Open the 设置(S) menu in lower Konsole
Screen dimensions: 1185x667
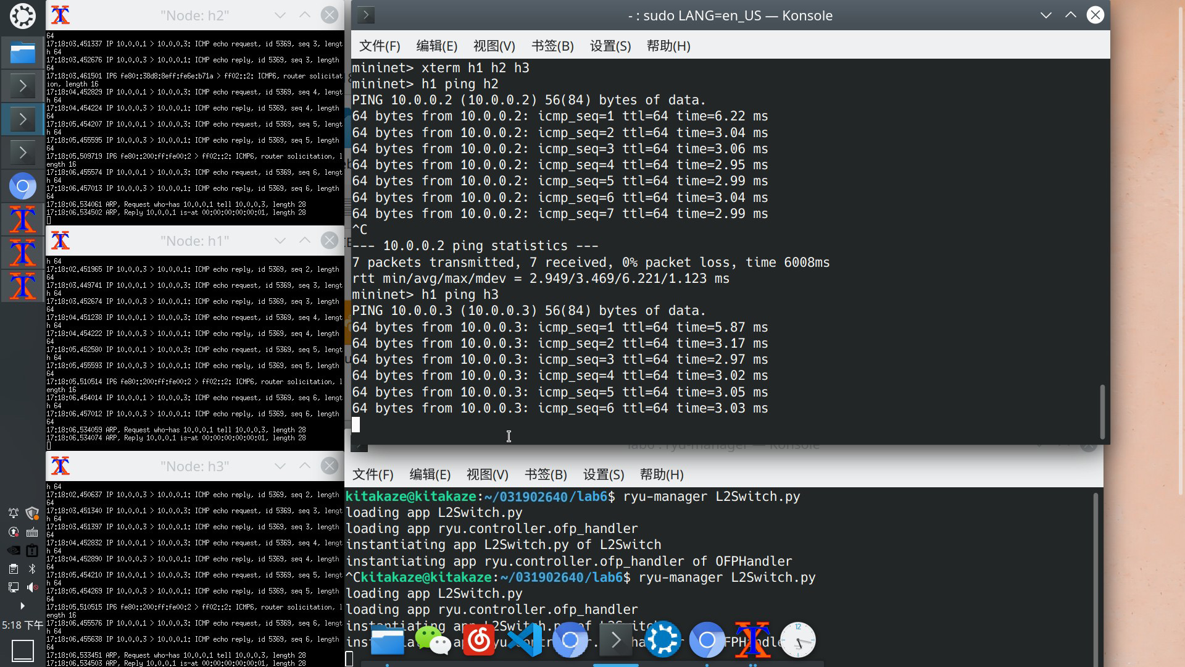[603, 475]
